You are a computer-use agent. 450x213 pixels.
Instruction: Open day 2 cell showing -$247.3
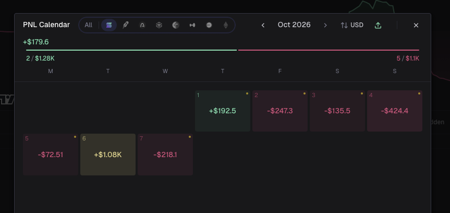click(280, 111)
